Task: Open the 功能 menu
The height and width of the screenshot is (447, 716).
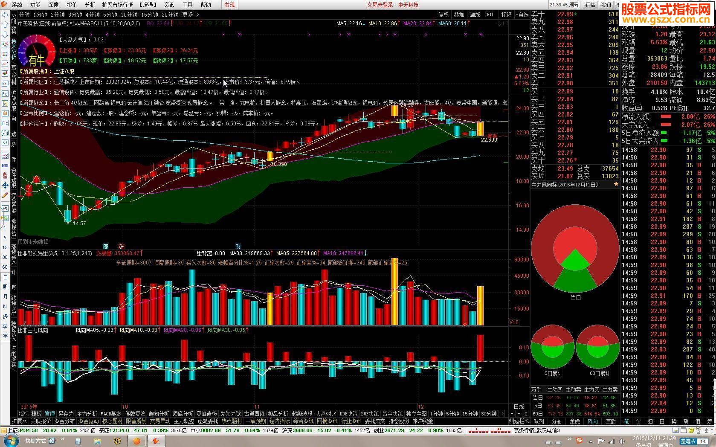Action: pyautogui.click(x=35, y=5)
